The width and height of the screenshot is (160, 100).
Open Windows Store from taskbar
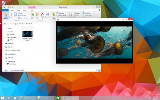(58, 98)
